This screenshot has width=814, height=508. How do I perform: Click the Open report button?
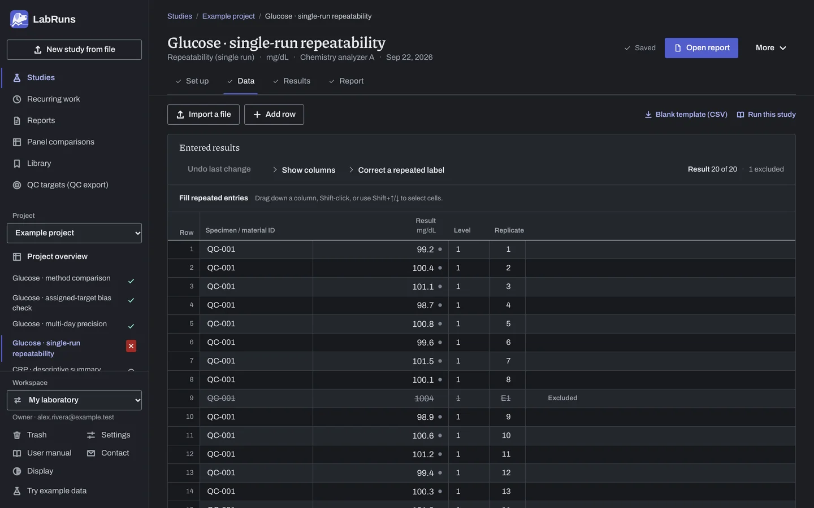[702, 48]
